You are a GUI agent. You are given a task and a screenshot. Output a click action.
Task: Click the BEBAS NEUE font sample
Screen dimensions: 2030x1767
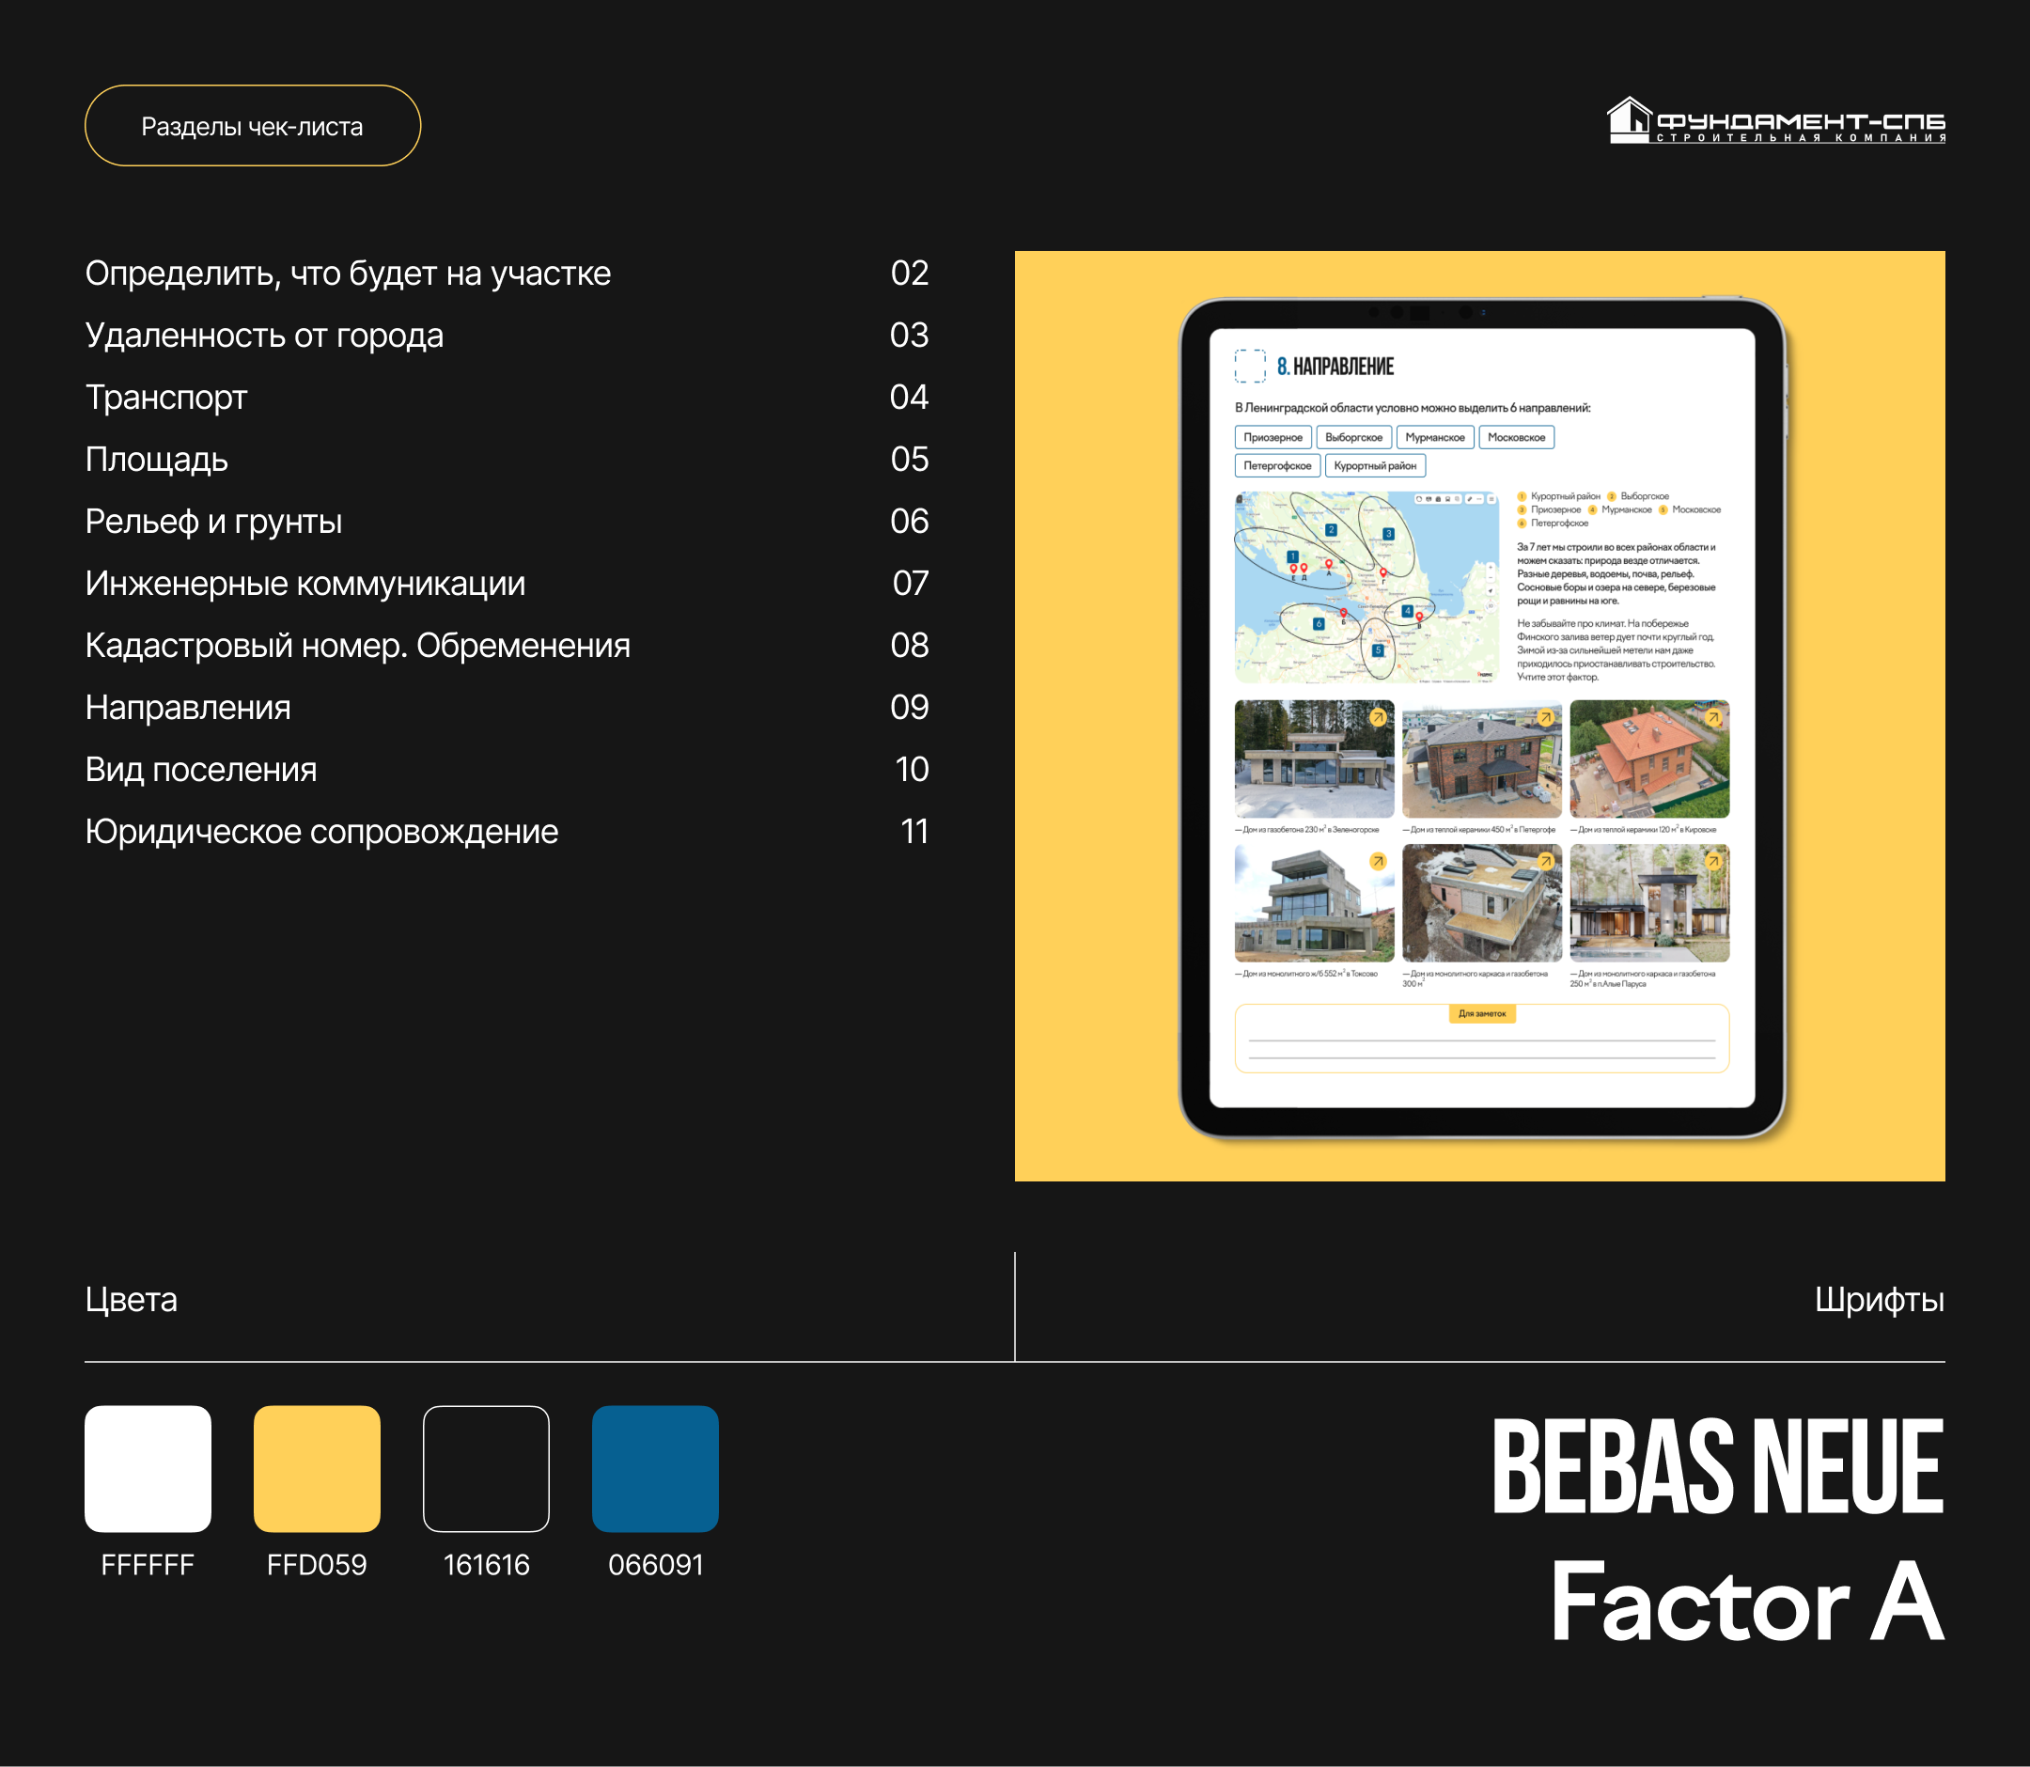point(1718,1466)
